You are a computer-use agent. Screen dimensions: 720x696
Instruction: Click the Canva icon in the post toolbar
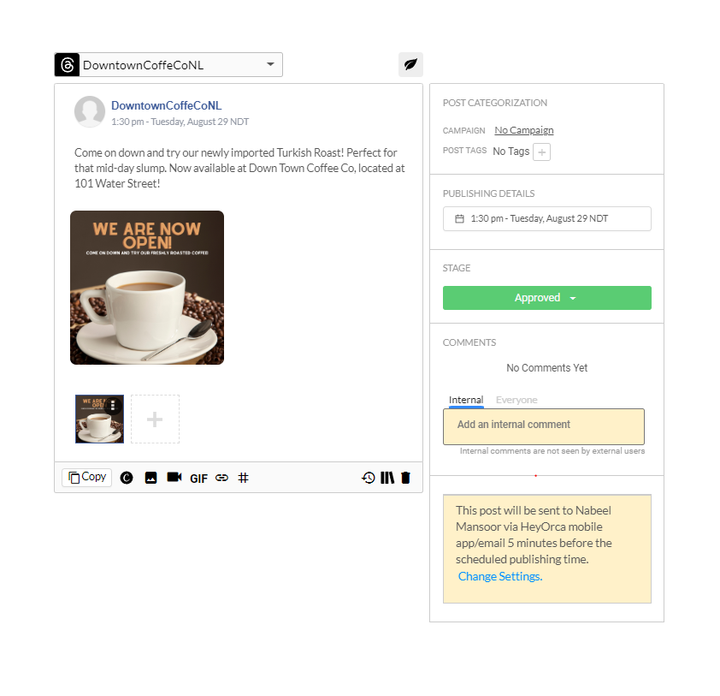tap(127, 478)
